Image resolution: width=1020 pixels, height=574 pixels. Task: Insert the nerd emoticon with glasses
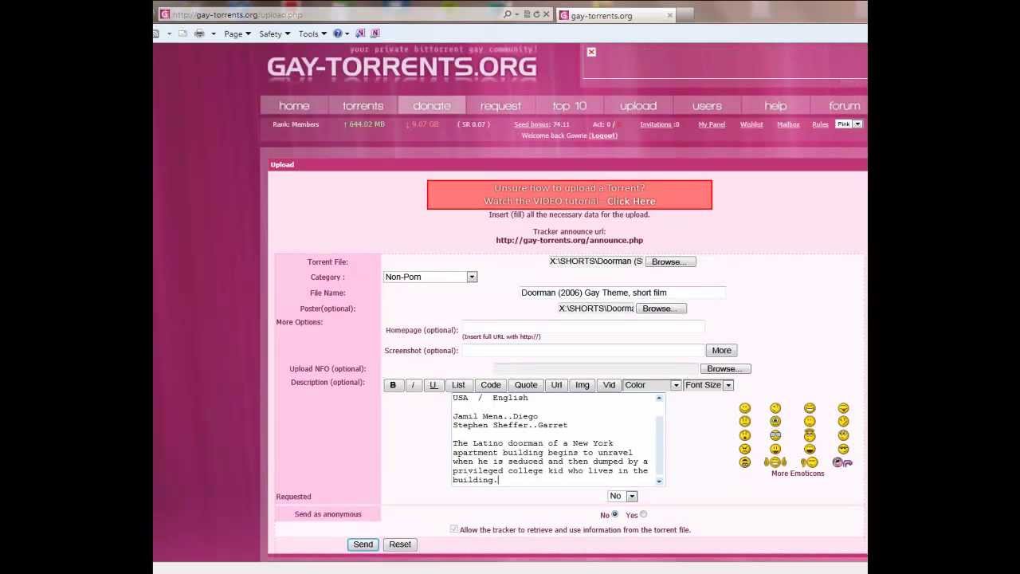pos(843,449)
